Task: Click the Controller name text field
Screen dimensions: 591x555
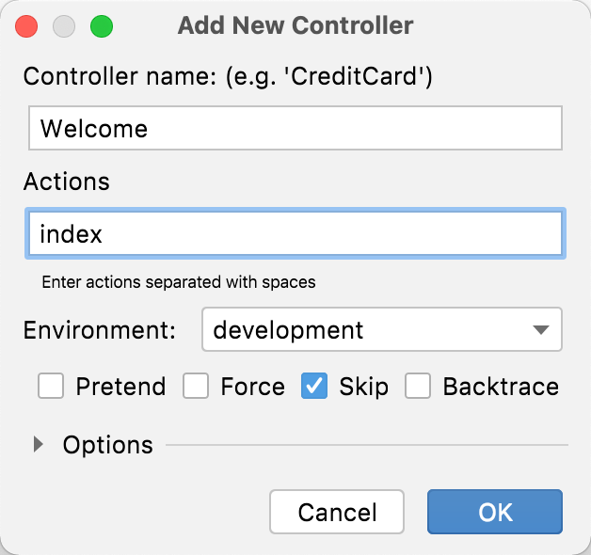Action: pyautogui.click(x=295, y=128)
